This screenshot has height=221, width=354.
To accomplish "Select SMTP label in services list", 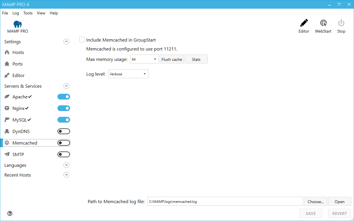I will click(18, 154).
